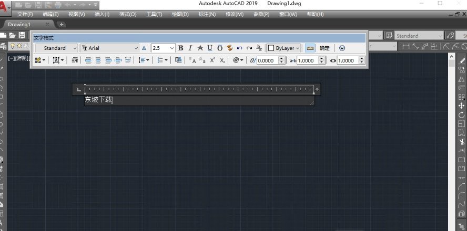Center align the text
Image resolution: width=467 pixels, height=231 pixels.
pyautogui.click(x=98, y=60)
